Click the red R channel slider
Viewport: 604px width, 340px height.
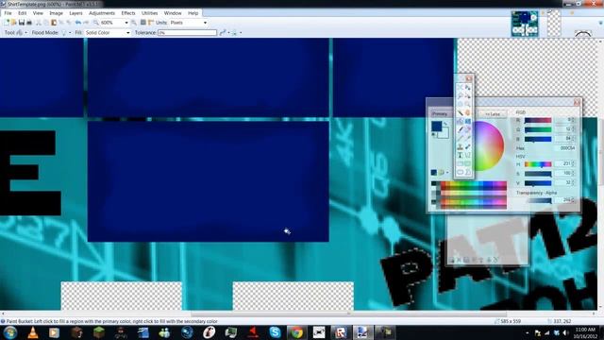click(538, 120)
